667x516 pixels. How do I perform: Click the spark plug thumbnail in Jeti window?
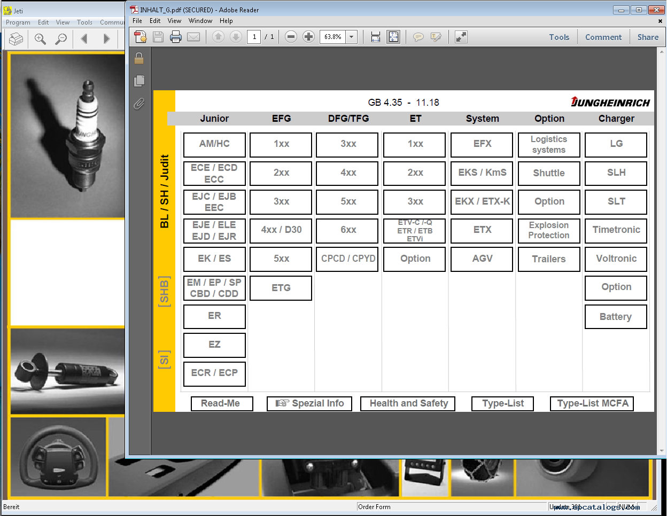68,135
